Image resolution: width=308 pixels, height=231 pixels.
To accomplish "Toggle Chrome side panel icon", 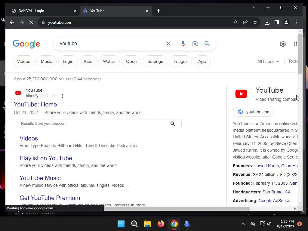I will point(277,22).
